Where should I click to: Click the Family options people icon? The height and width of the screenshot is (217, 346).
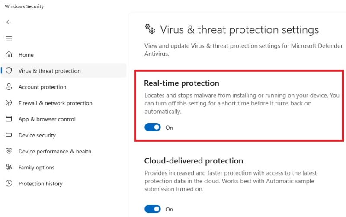(9, 167)
